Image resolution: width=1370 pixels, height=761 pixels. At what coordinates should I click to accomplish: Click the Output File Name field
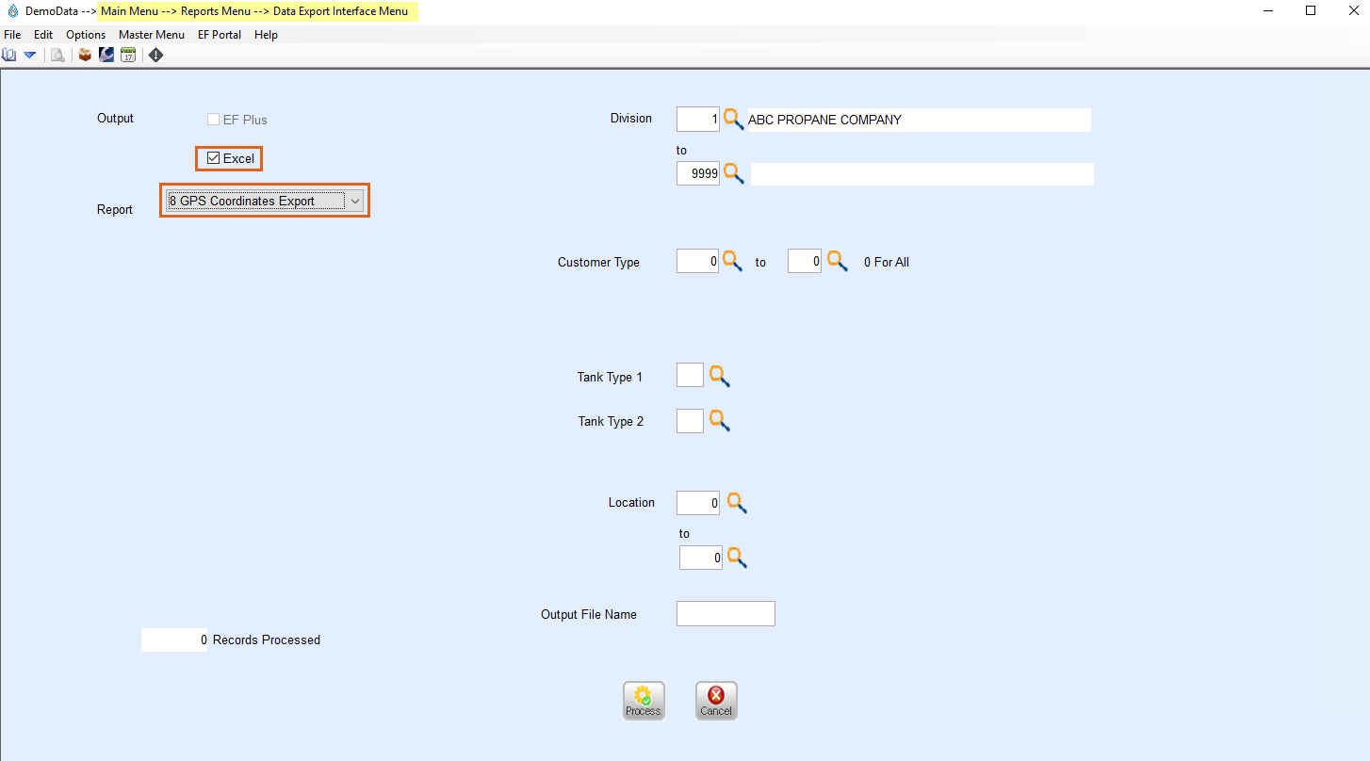click(726, 613)
